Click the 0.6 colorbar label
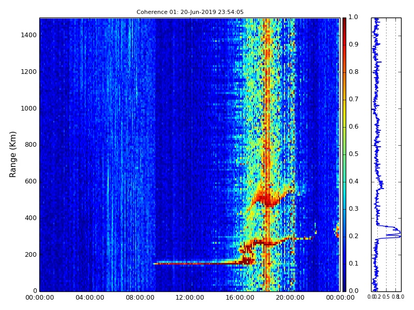This screenshot has height=310, width=414. pos(353,127)
